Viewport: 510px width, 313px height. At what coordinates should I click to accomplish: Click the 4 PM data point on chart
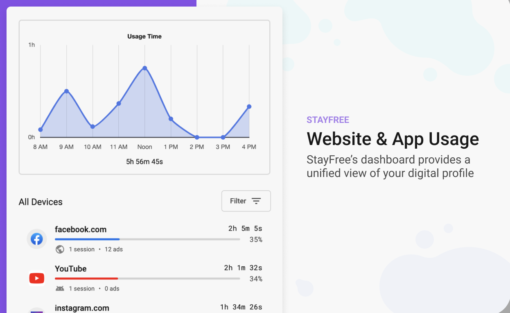click(249, 107)
